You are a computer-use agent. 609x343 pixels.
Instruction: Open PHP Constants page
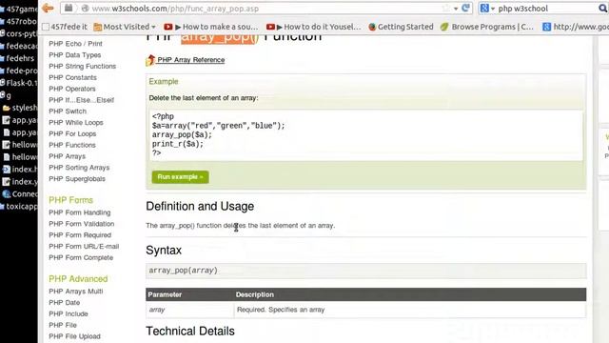(x=72, y=77)
